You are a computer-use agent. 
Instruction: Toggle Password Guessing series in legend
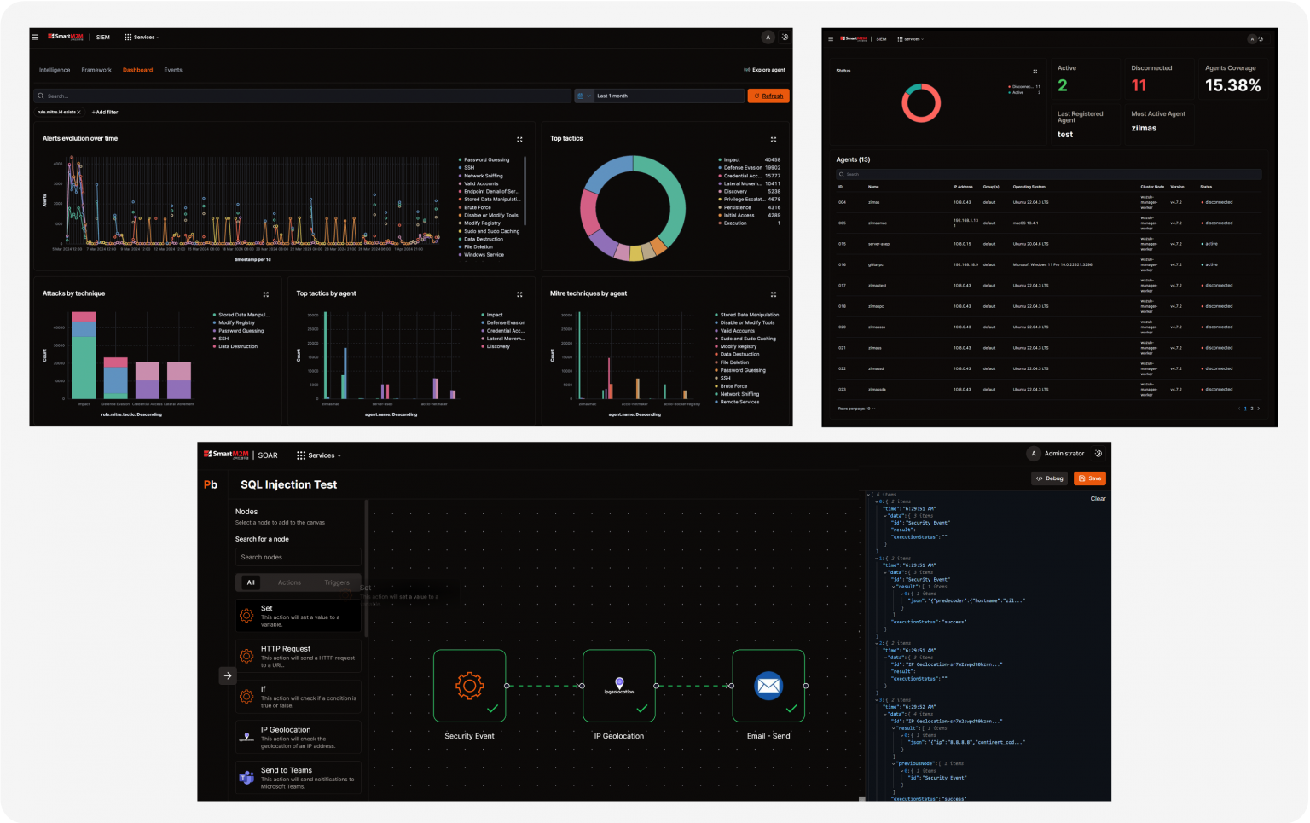point(486,160)
